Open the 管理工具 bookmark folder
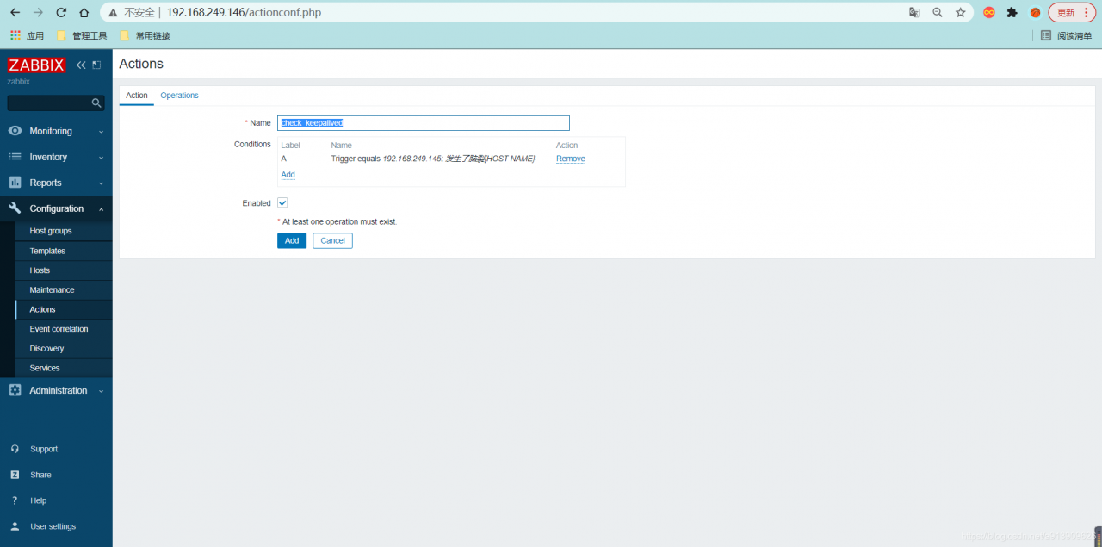The height and width of the screenshot is (547, 1102). click(82, 35)
